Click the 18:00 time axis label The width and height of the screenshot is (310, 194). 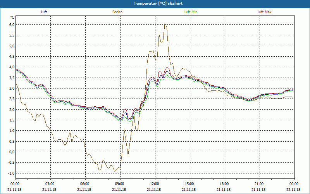pyautogui.click(x=225, y=184)
